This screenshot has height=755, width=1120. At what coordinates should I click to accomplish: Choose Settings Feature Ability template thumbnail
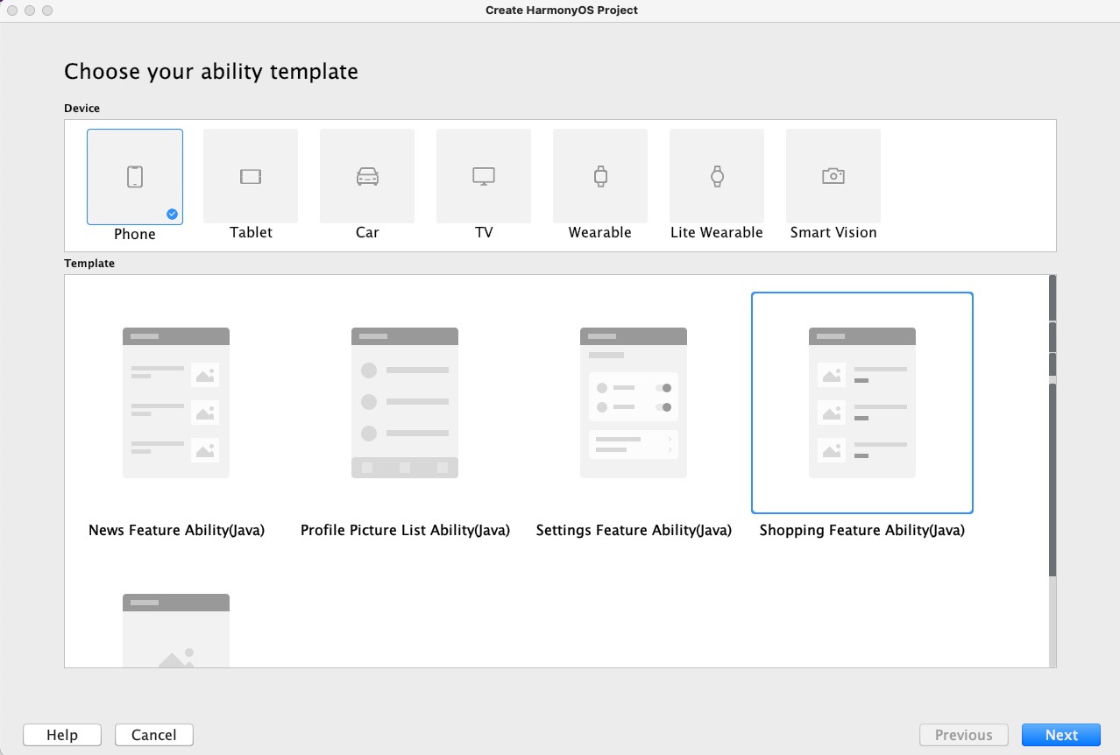tap(634, 403)
